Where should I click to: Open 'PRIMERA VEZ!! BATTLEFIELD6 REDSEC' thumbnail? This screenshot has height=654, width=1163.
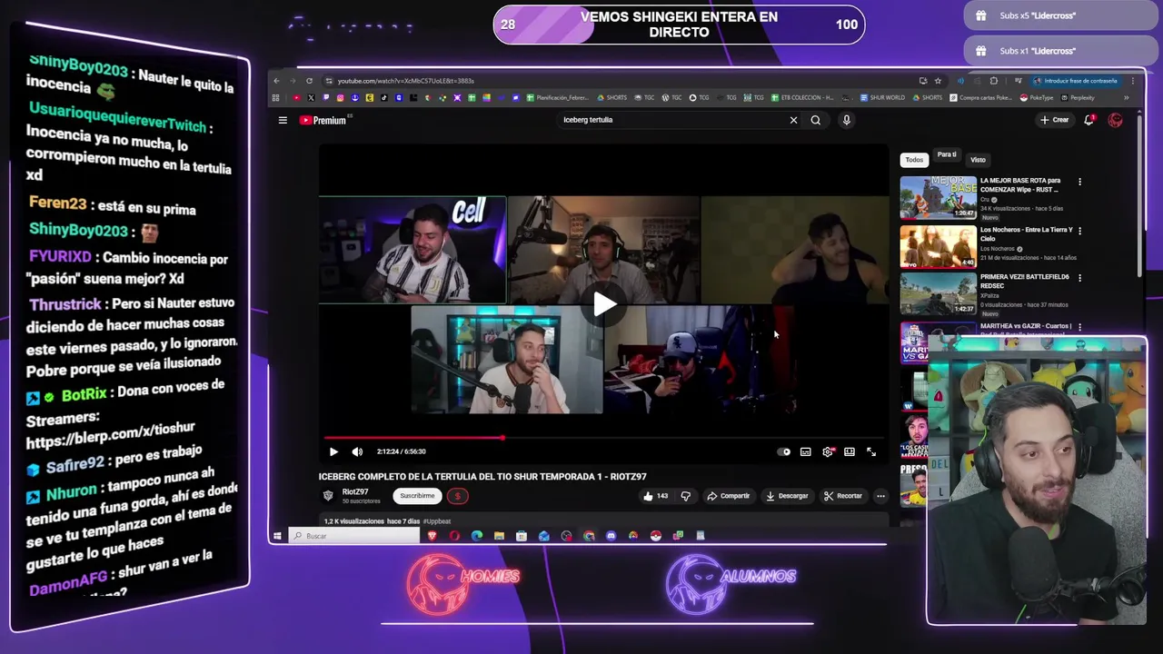tap(938, 295)
